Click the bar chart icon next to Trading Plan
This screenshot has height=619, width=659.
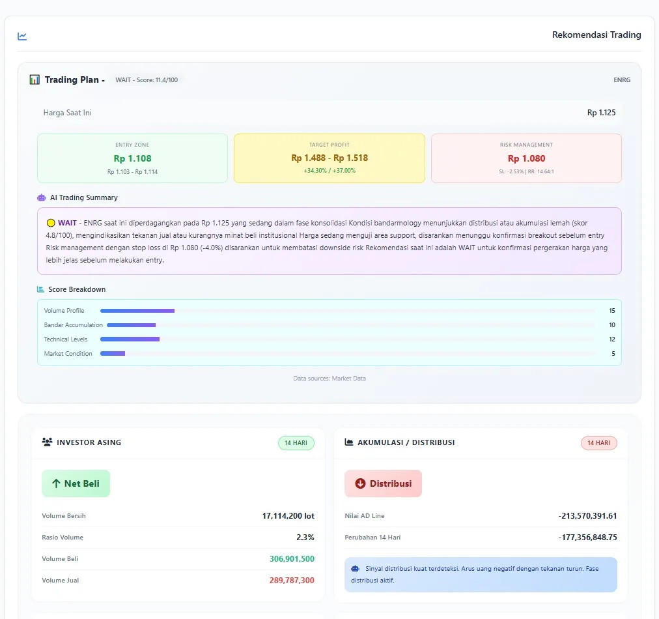[x=35, y=79]
